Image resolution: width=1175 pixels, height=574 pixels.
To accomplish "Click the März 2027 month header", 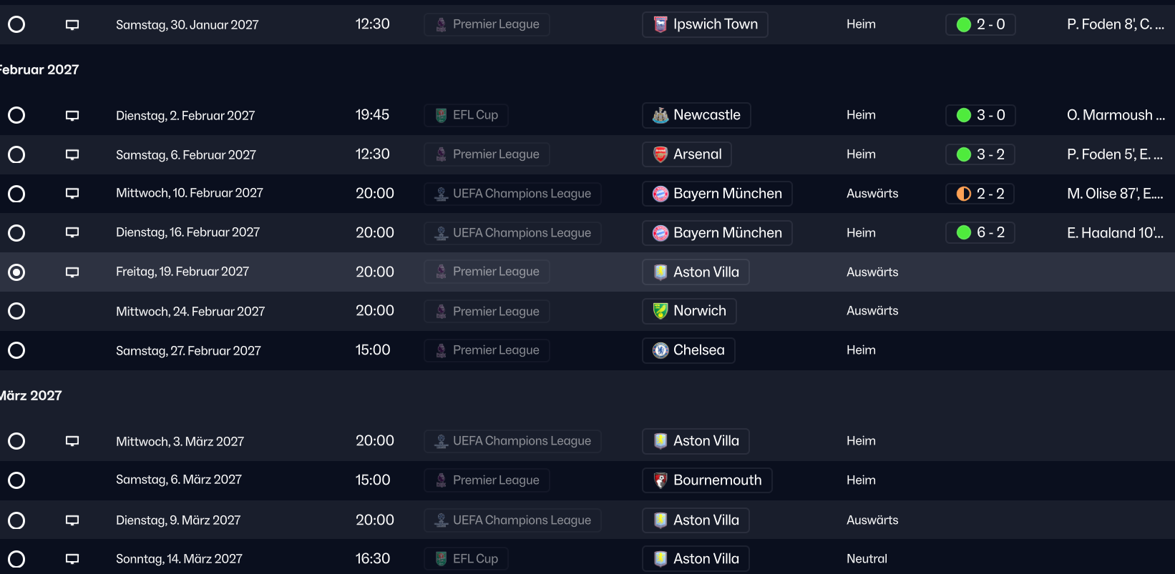I will [31, 395].
